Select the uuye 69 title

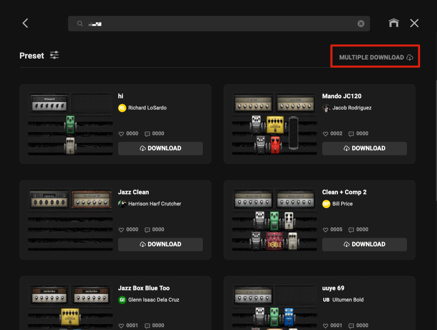[333, 288]
